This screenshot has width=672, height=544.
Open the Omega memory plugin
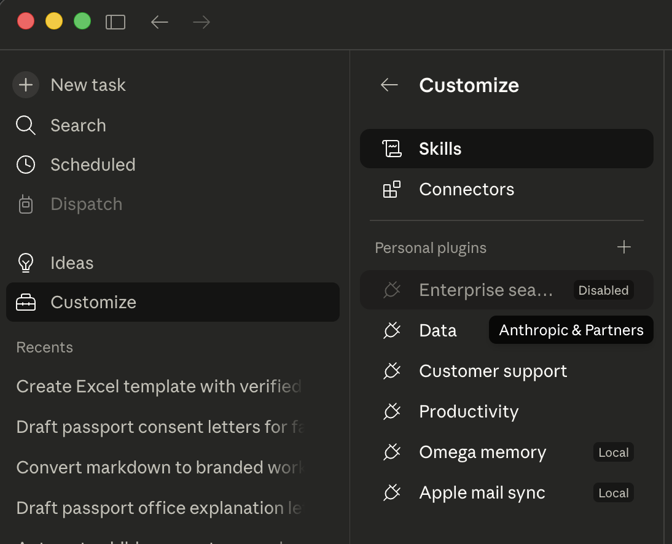point(507,452)
